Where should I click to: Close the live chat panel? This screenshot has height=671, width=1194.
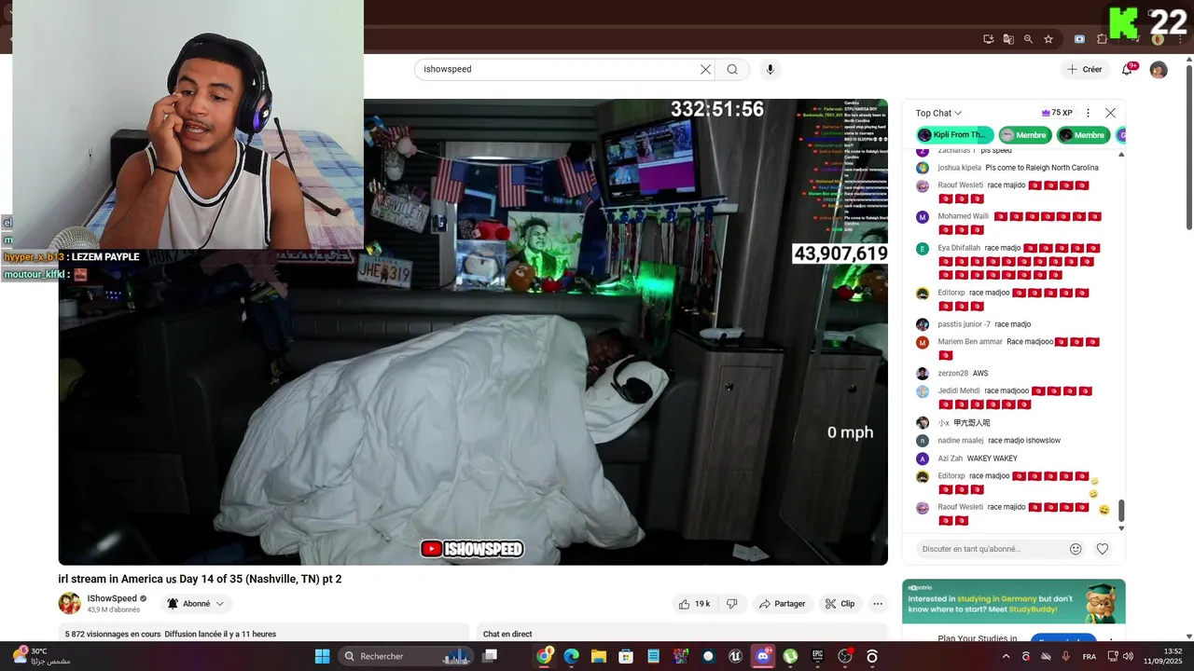point(1110,113)
